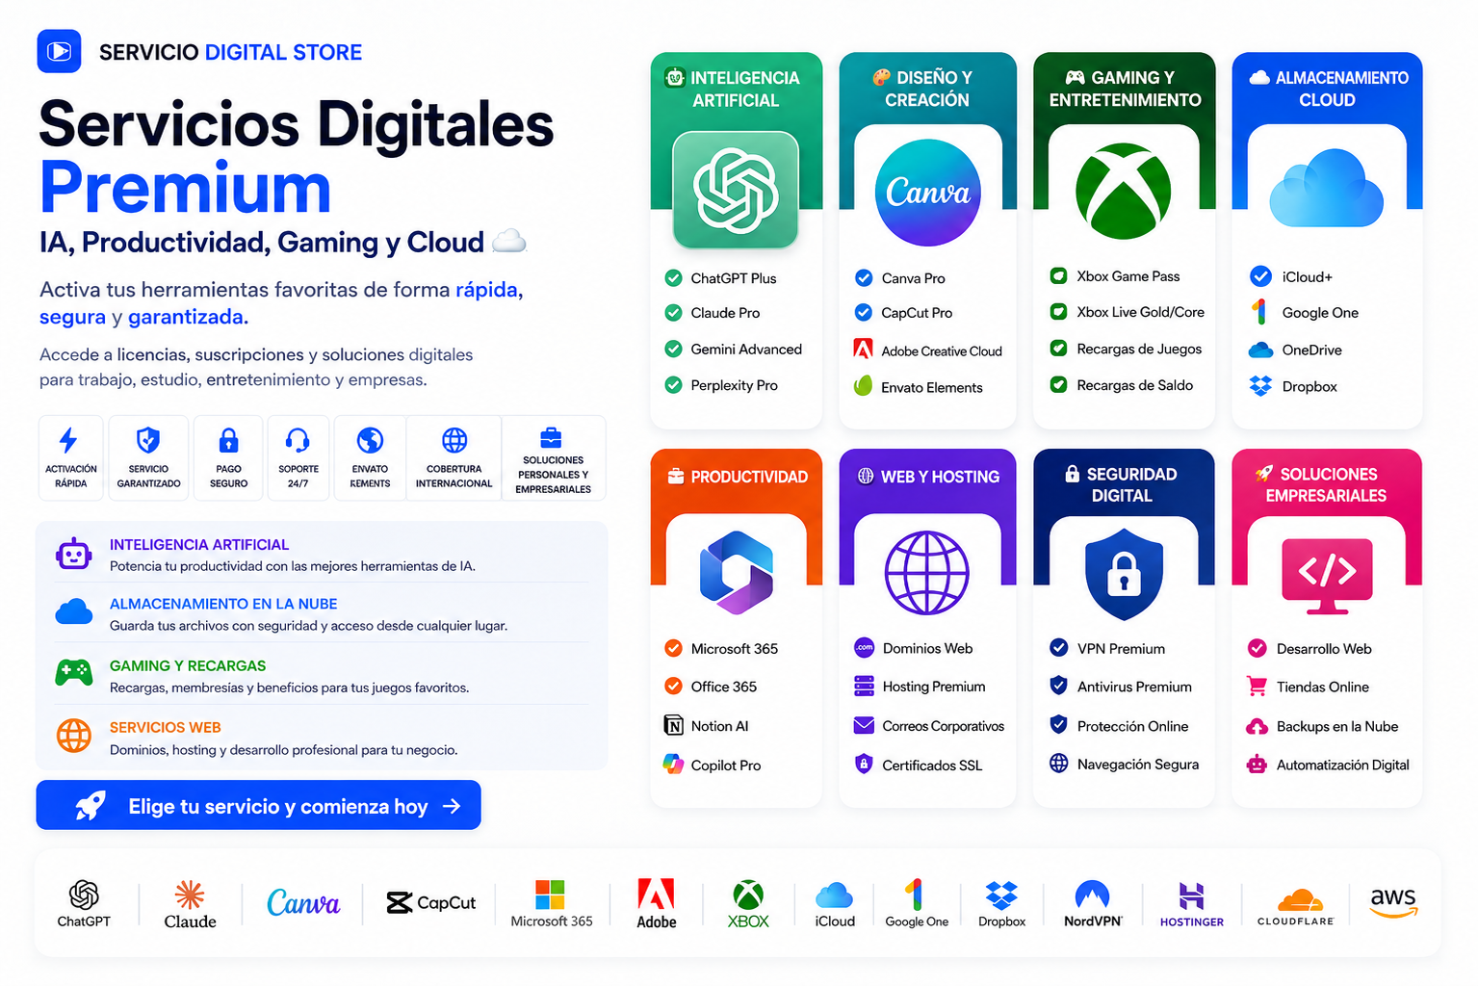
Task: Select the Hostinger logo
Action: (1192, 905)
